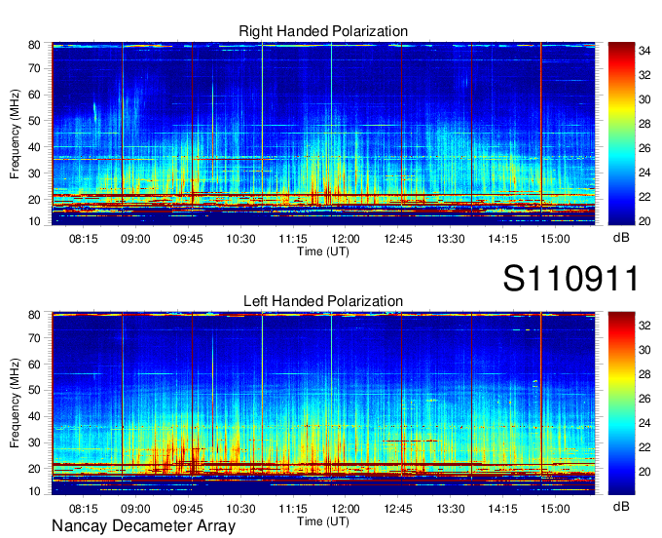Click the 11:15 tick label of the bottom plot
This screenshot has width=662, height=538.
[293, 509]
